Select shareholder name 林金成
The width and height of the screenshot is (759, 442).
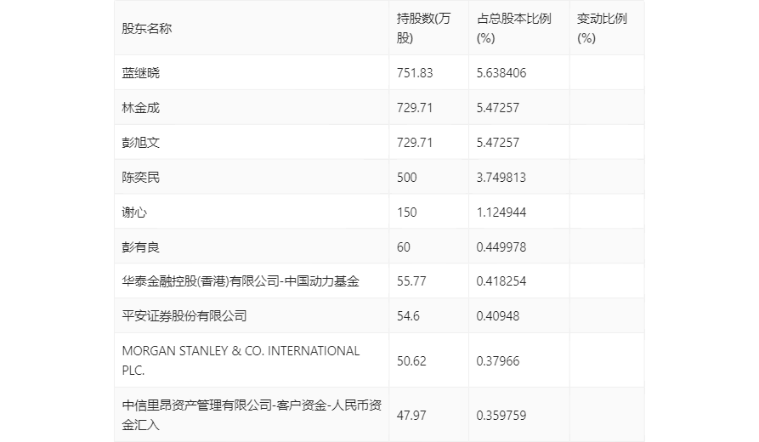click(x=140, y=108)
